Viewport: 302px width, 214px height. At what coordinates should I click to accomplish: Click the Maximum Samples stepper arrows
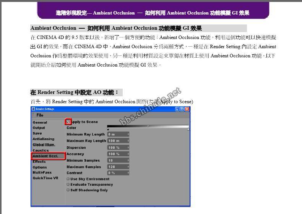click(128, 167)
